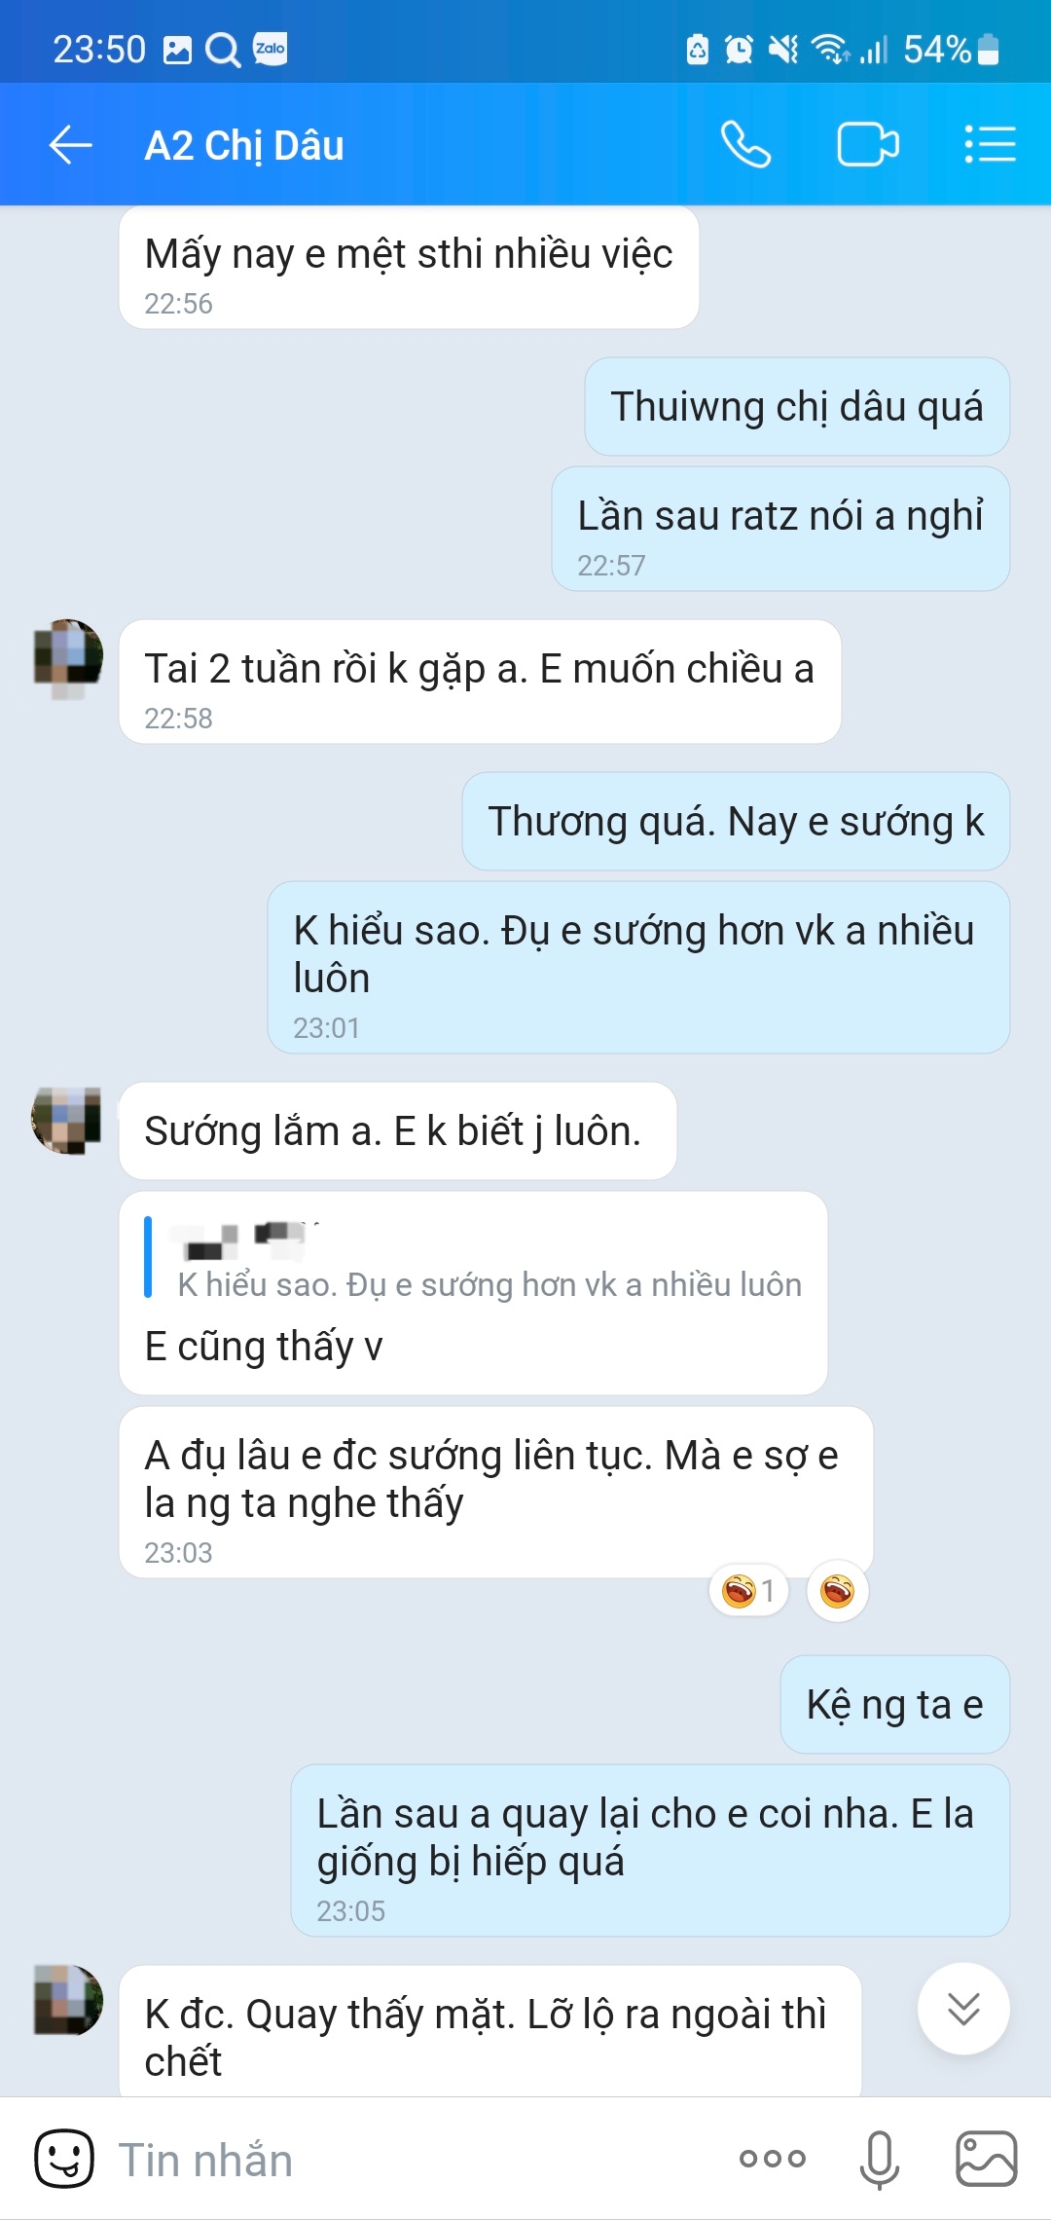Go back using the arrow icon
This screenshot has height=2220, width=1051.
tap(70, 145)
